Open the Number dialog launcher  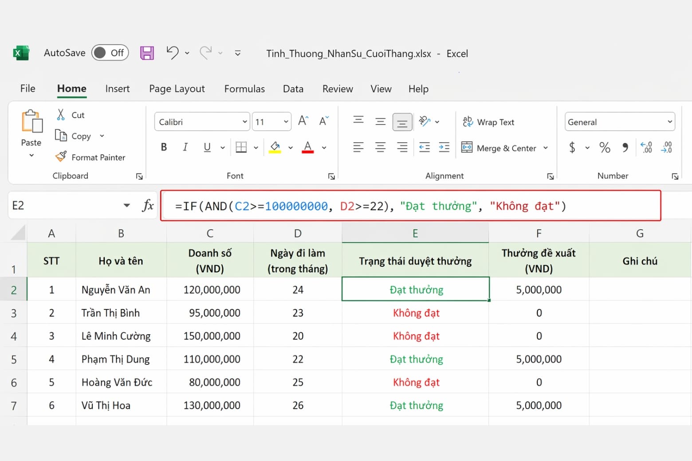pyautogui.click(x=675, y=176)
